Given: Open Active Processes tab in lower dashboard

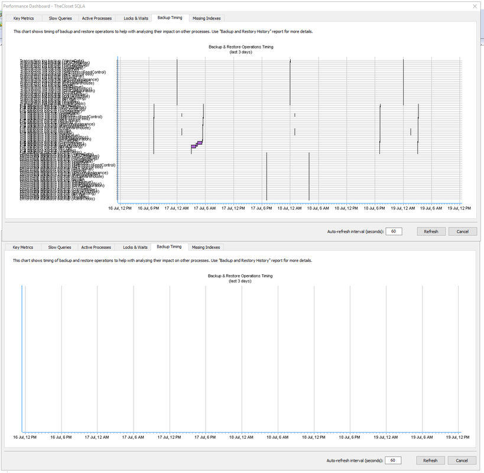Looking at the screenshot, I should pos(96,247).
